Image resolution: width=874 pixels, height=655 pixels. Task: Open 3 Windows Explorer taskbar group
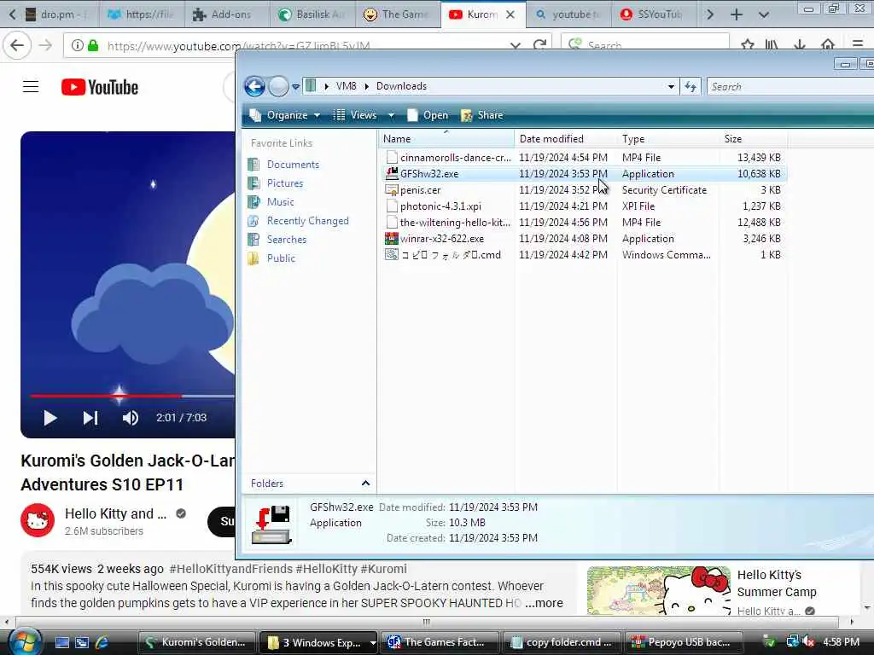click(x=318, y=642)
